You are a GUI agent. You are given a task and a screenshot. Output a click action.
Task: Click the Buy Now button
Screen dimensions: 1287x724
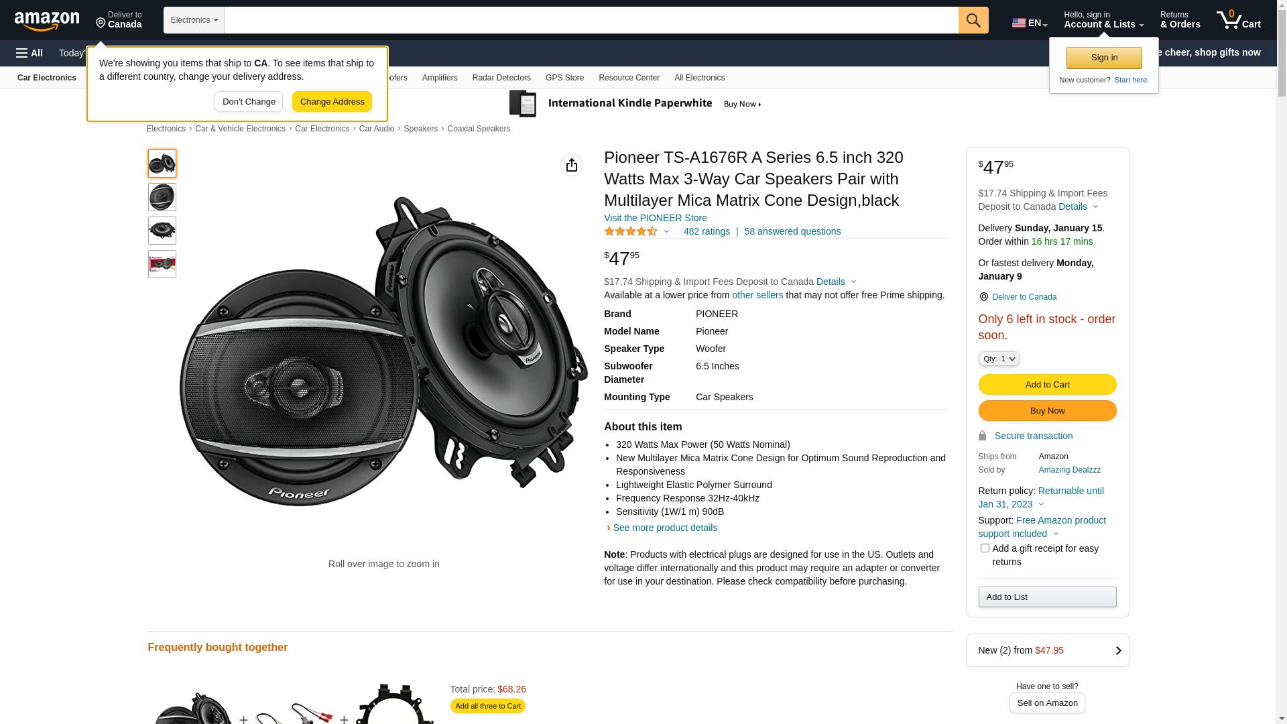pyautogui.click(x=1047, y=410)
